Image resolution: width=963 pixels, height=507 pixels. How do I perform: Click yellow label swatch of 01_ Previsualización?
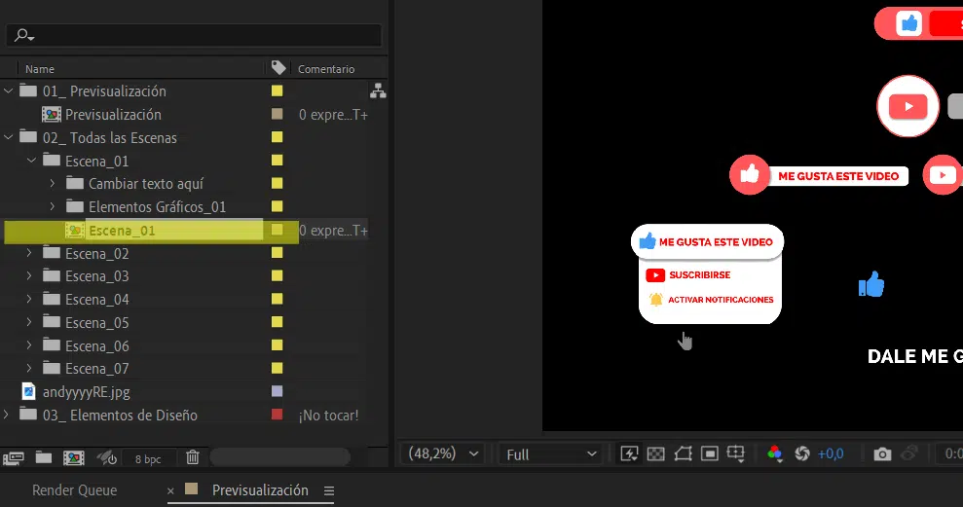point(277,91)
